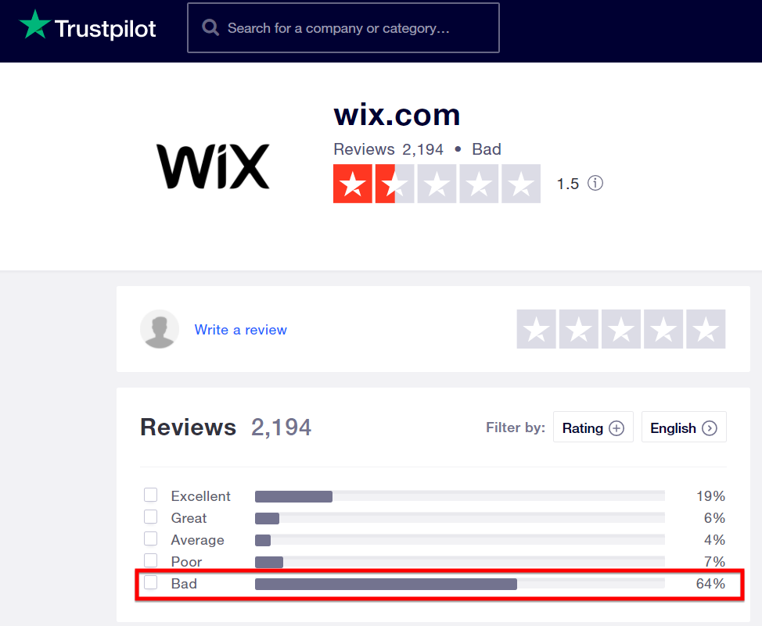Click the first gray star in the review widget

pyautogui.click(x=536, y=329)
